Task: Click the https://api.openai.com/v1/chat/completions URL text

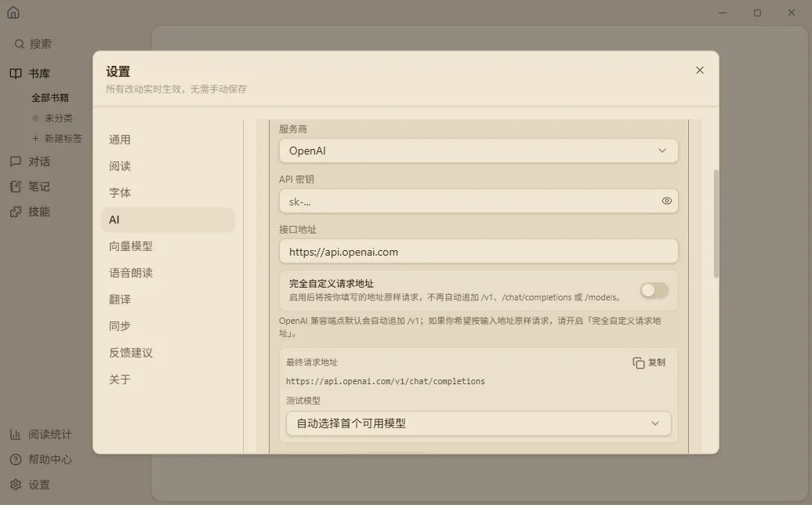Action: pos(386,381)
